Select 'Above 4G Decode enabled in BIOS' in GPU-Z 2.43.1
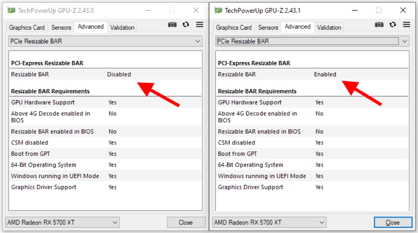 (x=312, y=117)
